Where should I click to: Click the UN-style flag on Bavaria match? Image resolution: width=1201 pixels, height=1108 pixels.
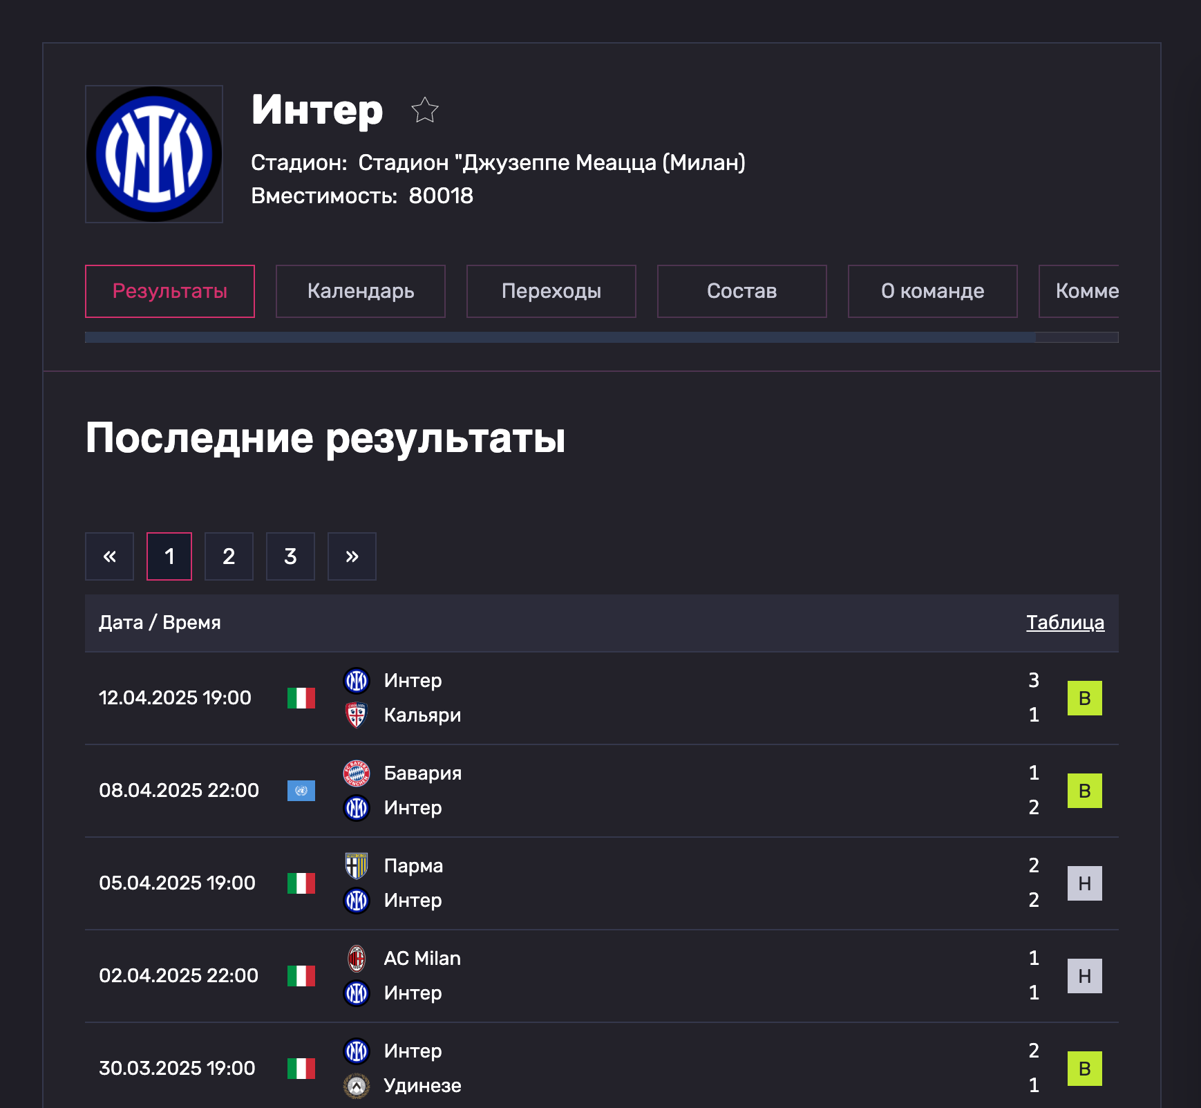[301, 790]
